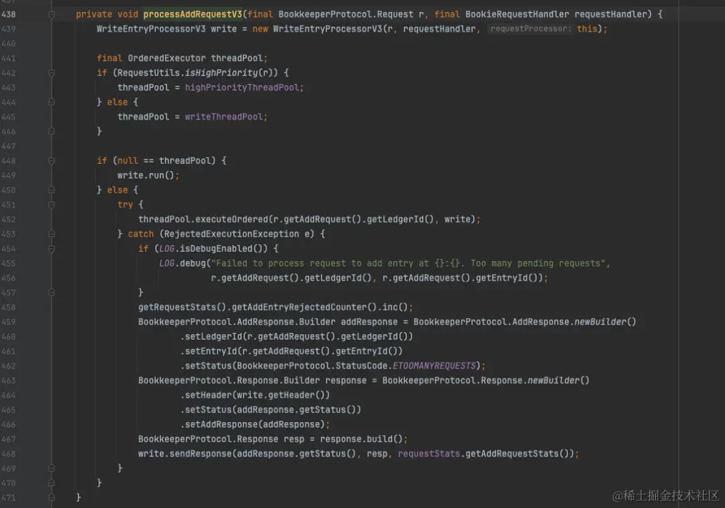Click the setHeader call on line 464
Viewport: 725px width, 508px height.
tap(208, 395)
